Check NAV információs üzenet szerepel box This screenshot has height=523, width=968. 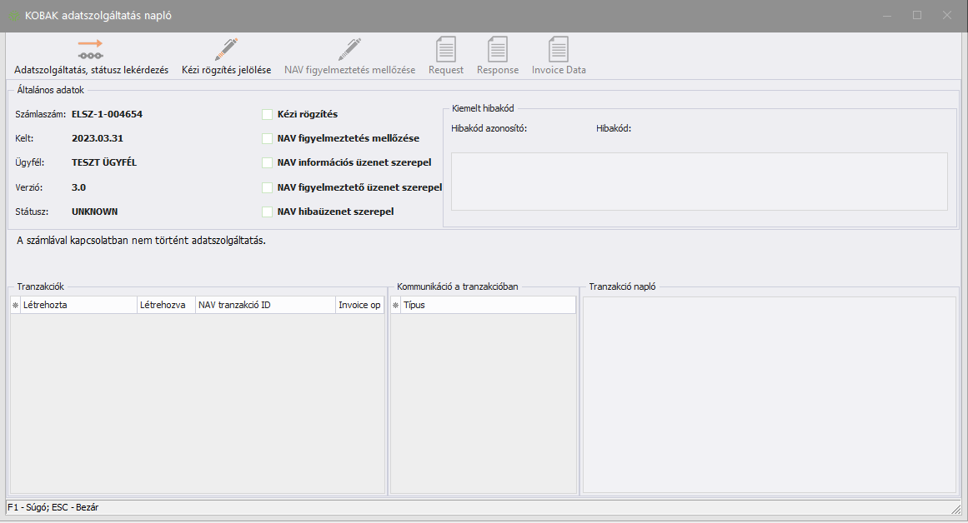tap(268, 162)
